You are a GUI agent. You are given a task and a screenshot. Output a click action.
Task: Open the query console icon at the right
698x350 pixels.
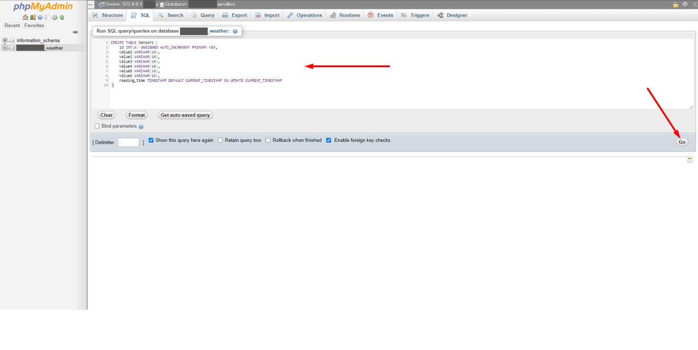point(690,160)
